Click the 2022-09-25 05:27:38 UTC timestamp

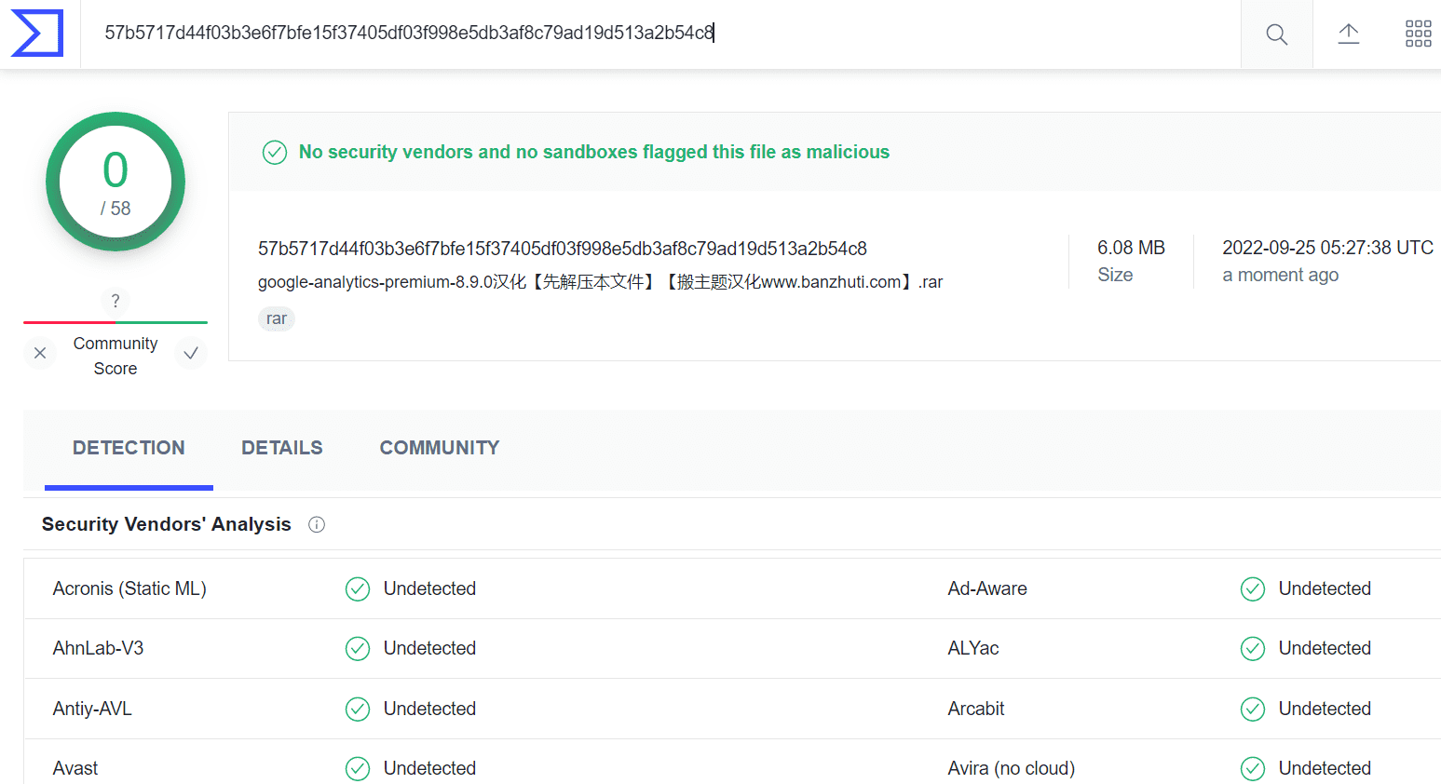[1327, 248]
